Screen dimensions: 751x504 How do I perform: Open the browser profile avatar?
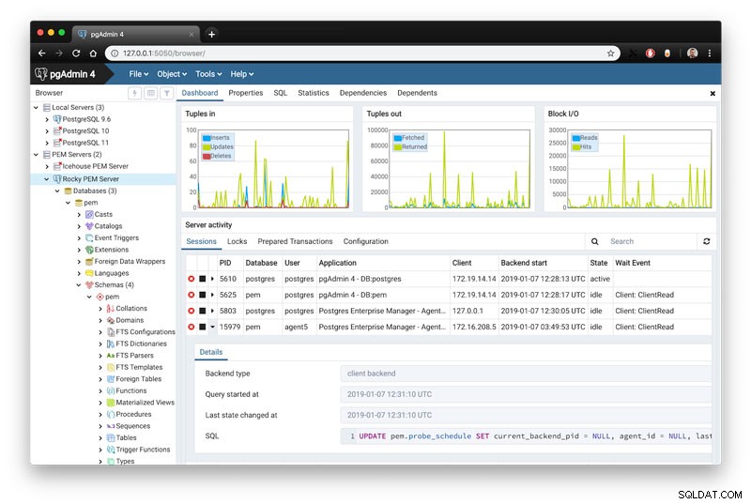(692, 53)
